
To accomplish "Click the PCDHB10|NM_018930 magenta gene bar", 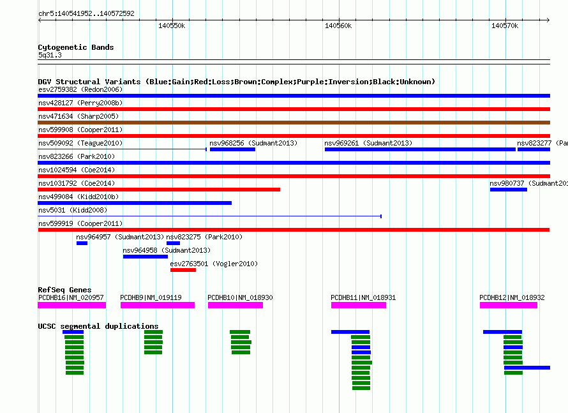I will click(x=235, y=305).
